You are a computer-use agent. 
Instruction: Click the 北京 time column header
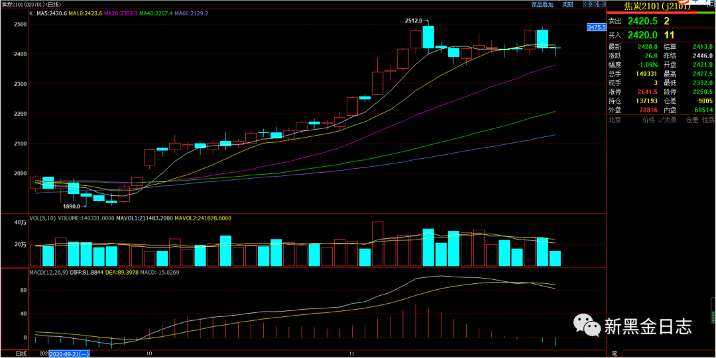[x=614, y=120]
